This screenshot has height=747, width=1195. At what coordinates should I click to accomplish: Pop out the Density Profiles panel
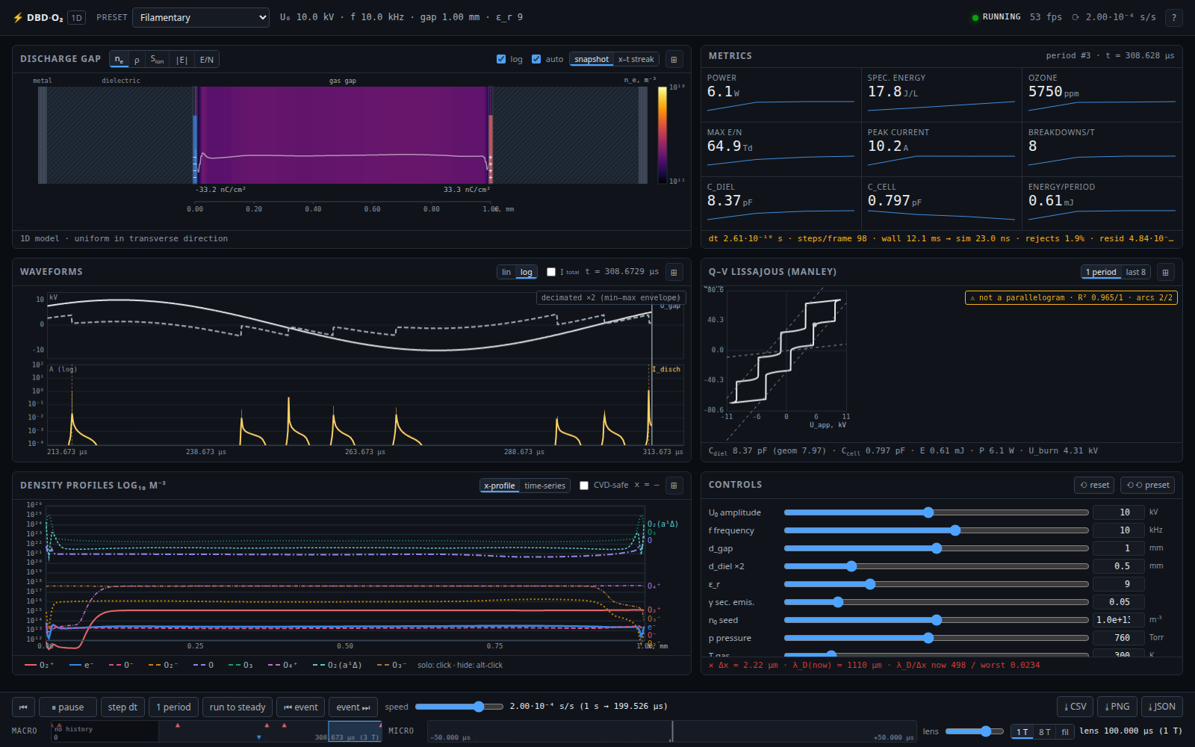pos(674,486)
